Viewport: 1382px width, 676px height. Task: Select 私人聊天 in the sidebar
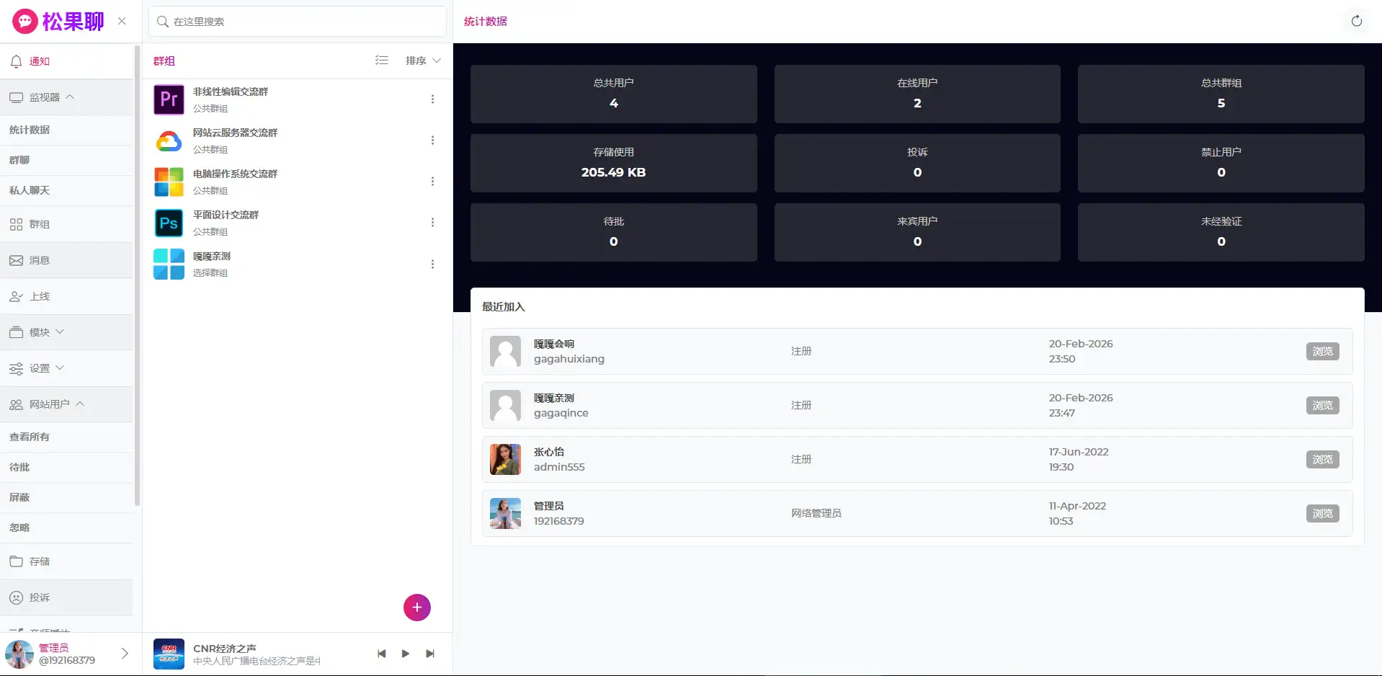(30, 190)
